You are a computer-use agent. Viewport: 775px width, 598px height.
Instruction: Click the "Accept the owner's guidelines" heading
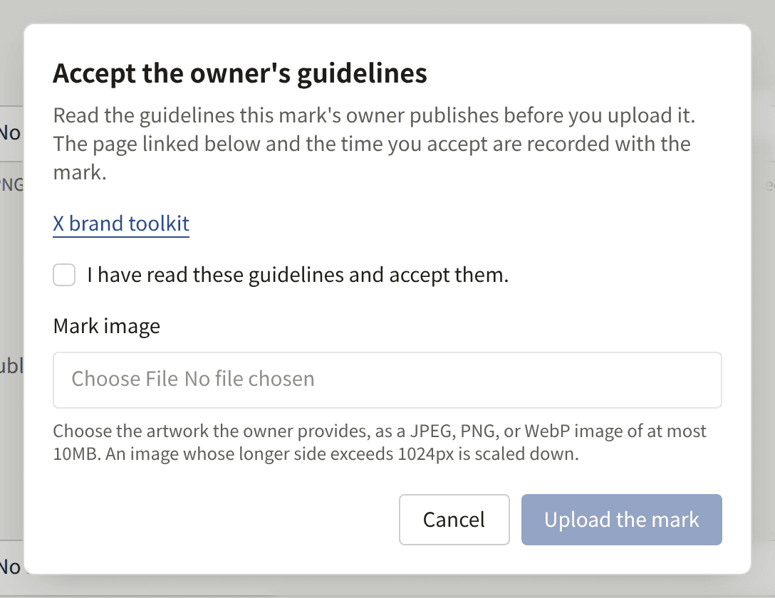[240, 73]
